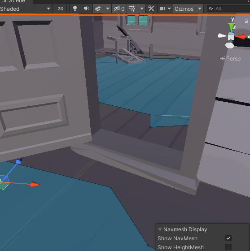250x251 pixels.
Task: Collapse the Navmesh Display panel
Action: coord(160,229)
